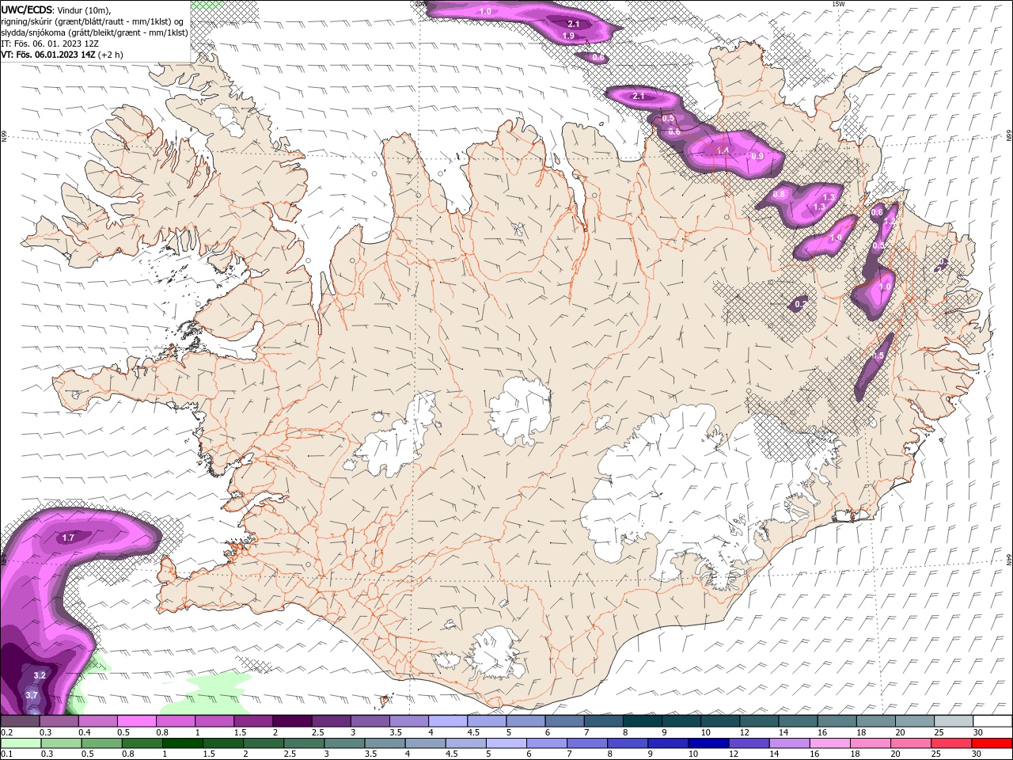Select the '3.2' value in the southwest corner
Screen dimensions: 1013x760
click(40, 675)
